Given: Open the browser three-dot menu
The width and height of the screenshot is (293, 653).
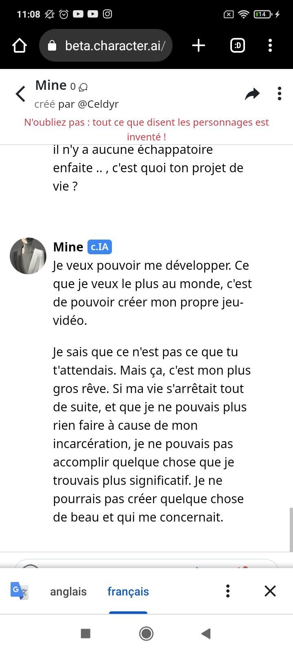Looking at the screenshot, I should 270,45.
